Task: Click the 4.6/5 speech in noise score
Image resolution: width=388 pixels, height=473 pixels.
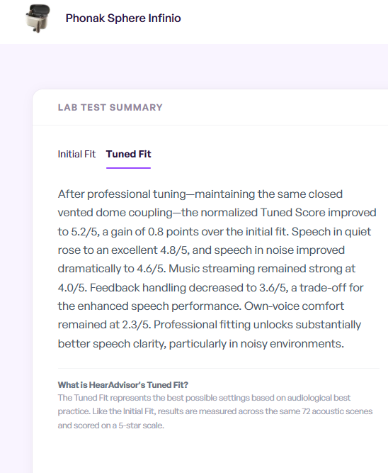Action: tap(151, 269)
